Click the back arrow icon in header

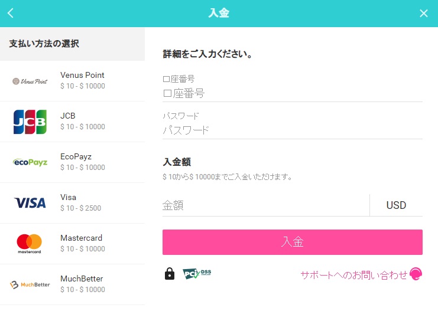click(10, 13)
